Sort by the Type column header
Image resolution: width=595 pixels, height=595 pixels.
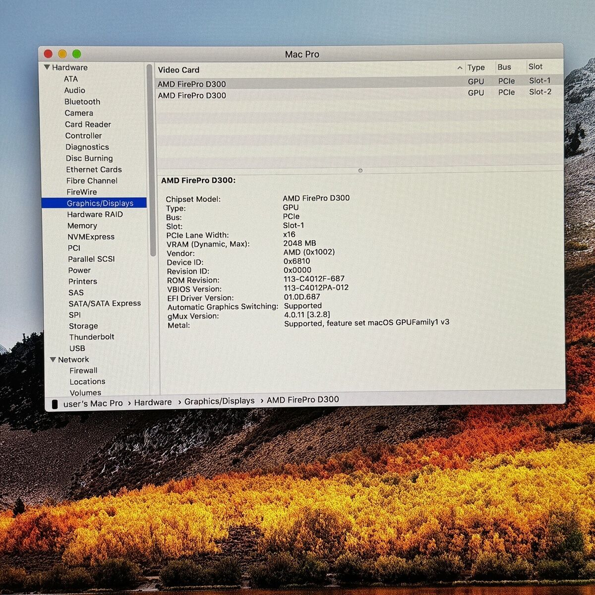tap(476, 67)
